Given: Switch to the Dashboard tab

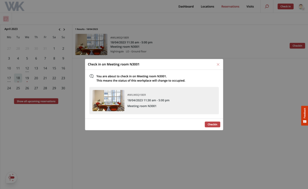Looking at the screenshot, I should tap(186, 6).
